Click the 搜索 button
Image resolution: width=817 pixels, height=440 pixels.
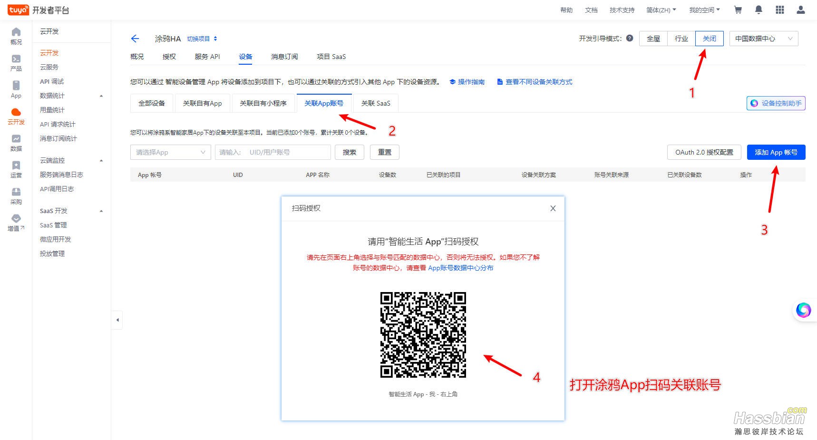(350, 152)
